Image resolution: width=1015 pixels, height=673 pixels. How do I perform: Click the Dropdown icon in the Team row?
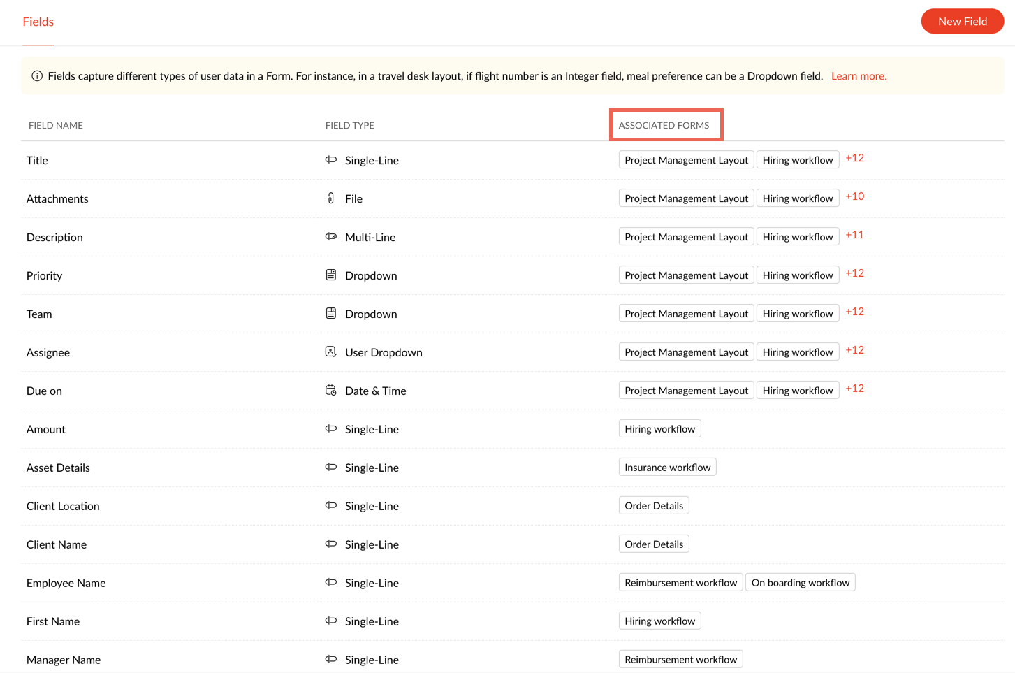[331, 314]
